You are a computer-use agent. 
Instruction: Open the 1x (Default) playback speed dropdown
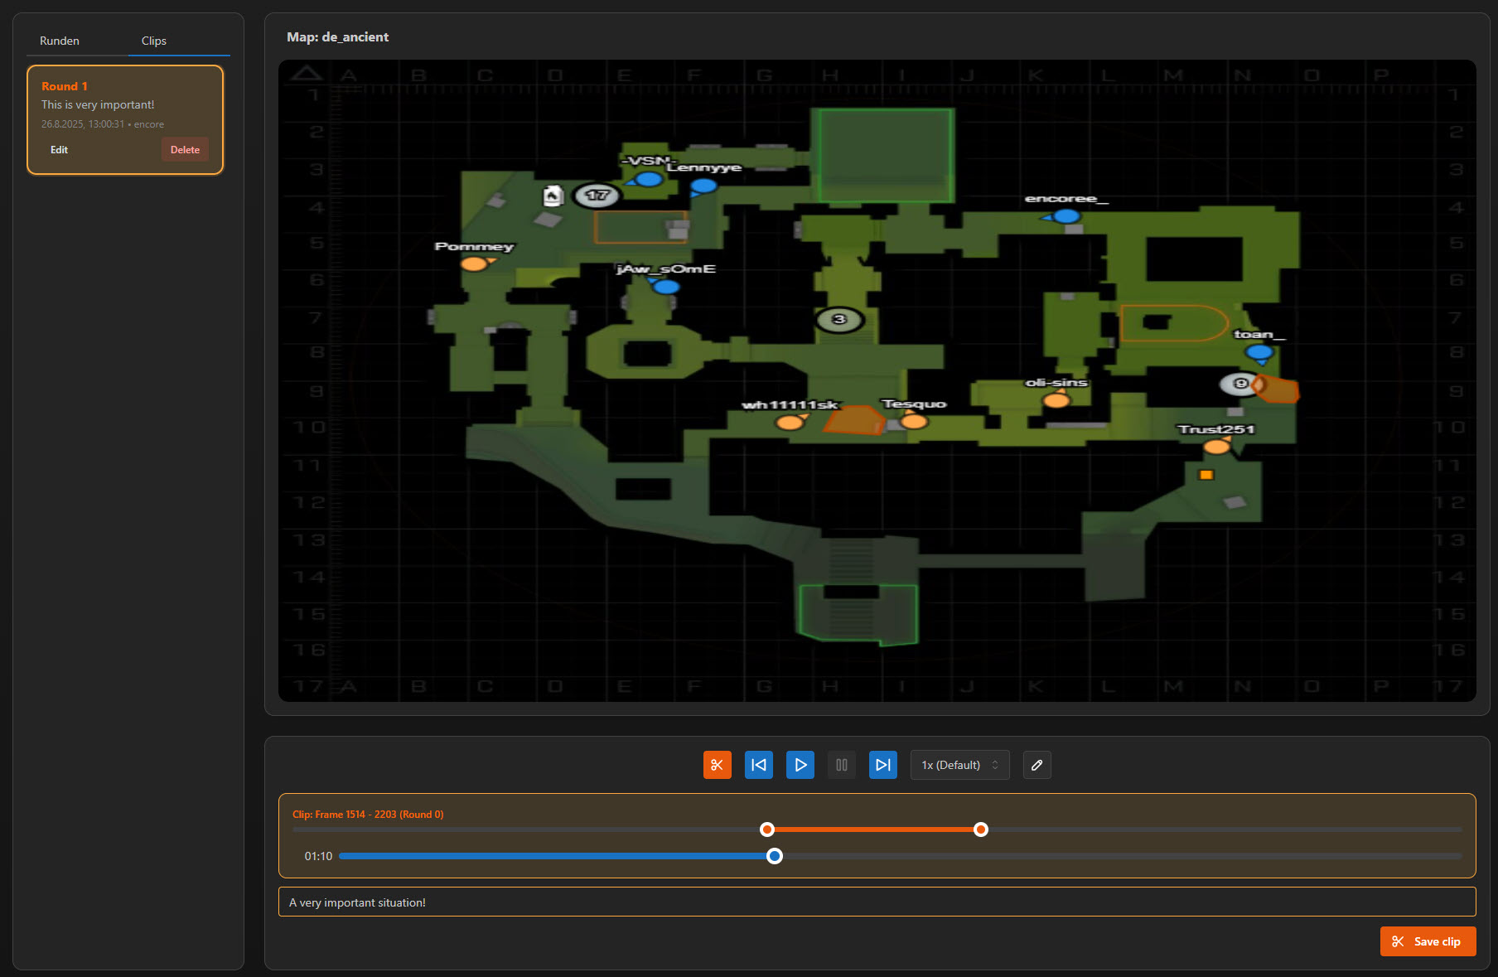click(x=959, y=765)
